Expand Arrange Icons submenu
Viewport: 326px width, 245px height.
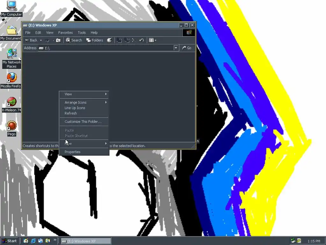[84, 102]
